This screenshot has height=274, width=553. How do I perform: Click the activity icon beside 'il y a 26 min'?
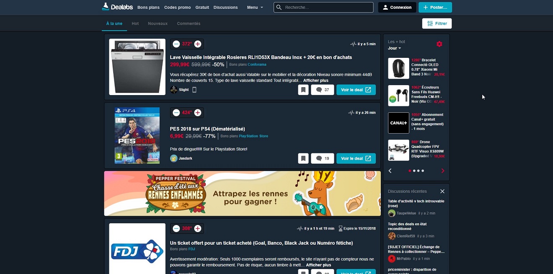351,113
